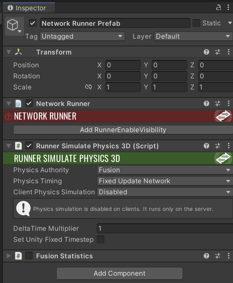
Task: Open Transform component's more options menu
Action: (229, 52)
